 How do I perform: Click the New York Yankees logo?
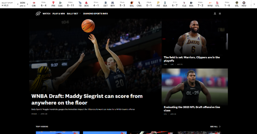click(x=113, y=3)
